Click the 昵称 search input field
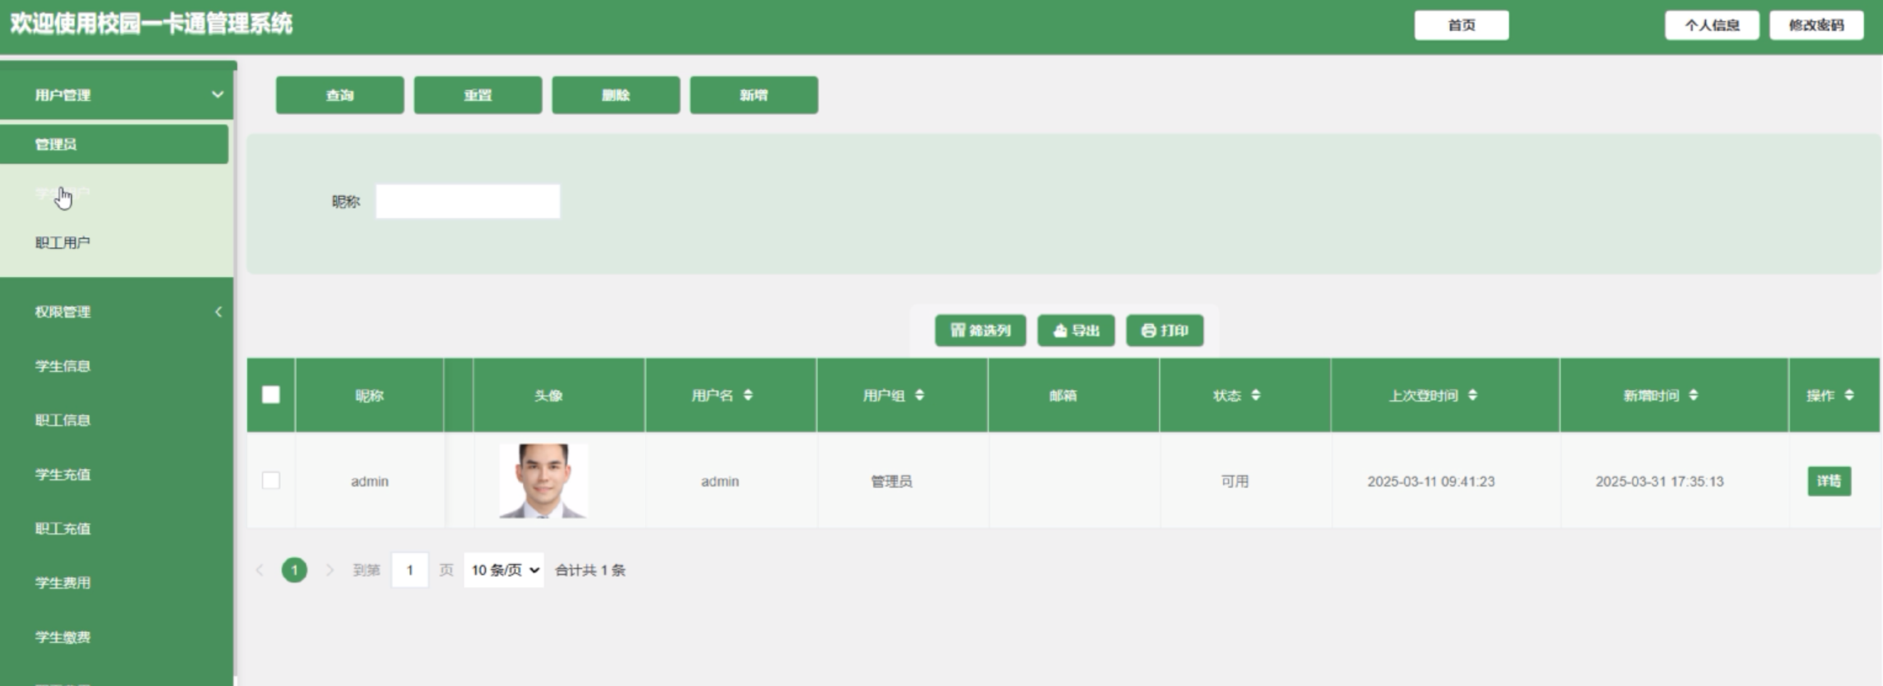 coord(468,201)
